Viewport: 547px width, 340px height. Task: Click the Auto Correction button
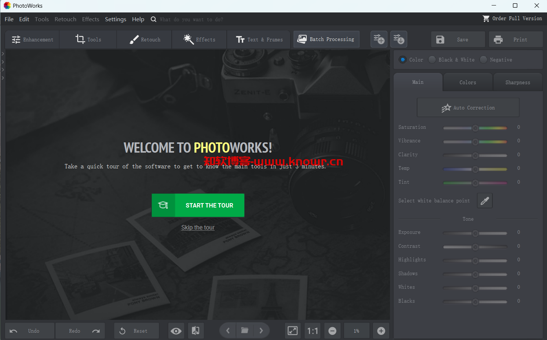coord(468,108)
